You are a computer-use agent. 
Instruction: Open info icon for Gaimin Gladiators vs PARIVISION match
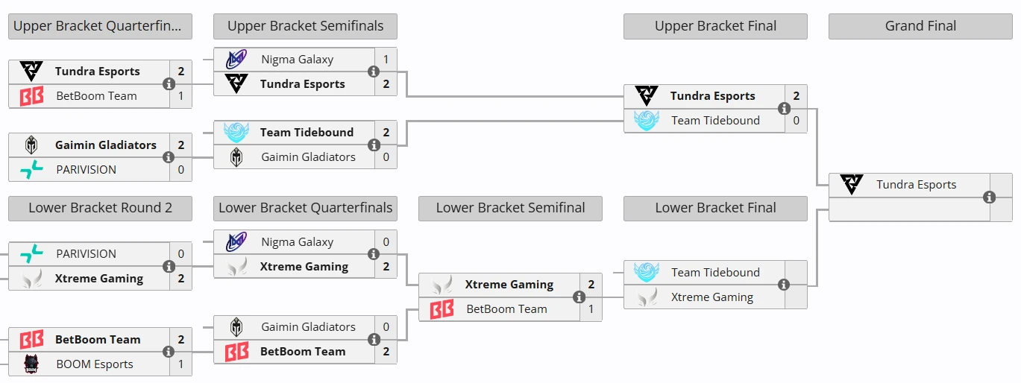pyautogui.click(x=169, y=157)
